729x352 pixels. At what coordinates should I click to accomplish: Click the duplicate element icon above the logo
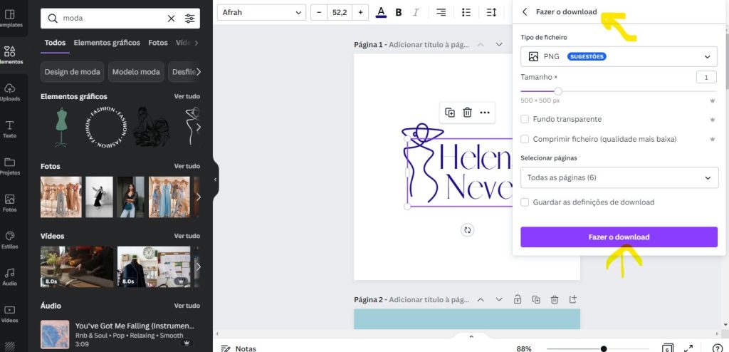click(450, 113)
